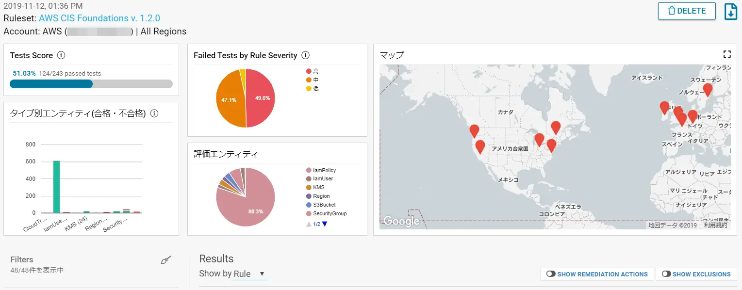This screenshot has width=742, height=290.
Task: Click the Results heading
Action: (216, 258)
